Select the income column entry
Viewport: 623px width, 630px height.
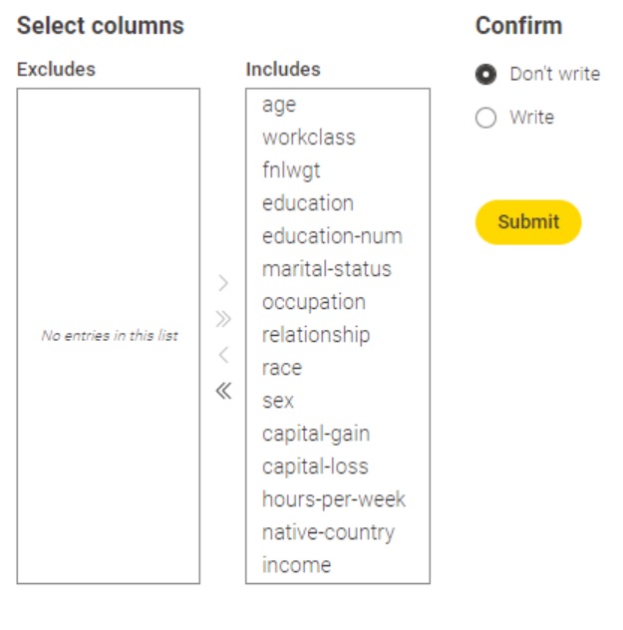[296, 565]
